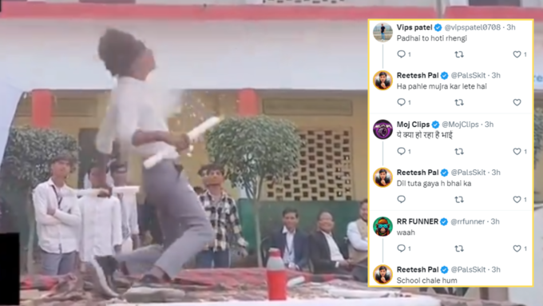543x306 pixels.
Task: Retweet the 'Ha pahle mujra kar lete hai' reply
Action: 459,102
